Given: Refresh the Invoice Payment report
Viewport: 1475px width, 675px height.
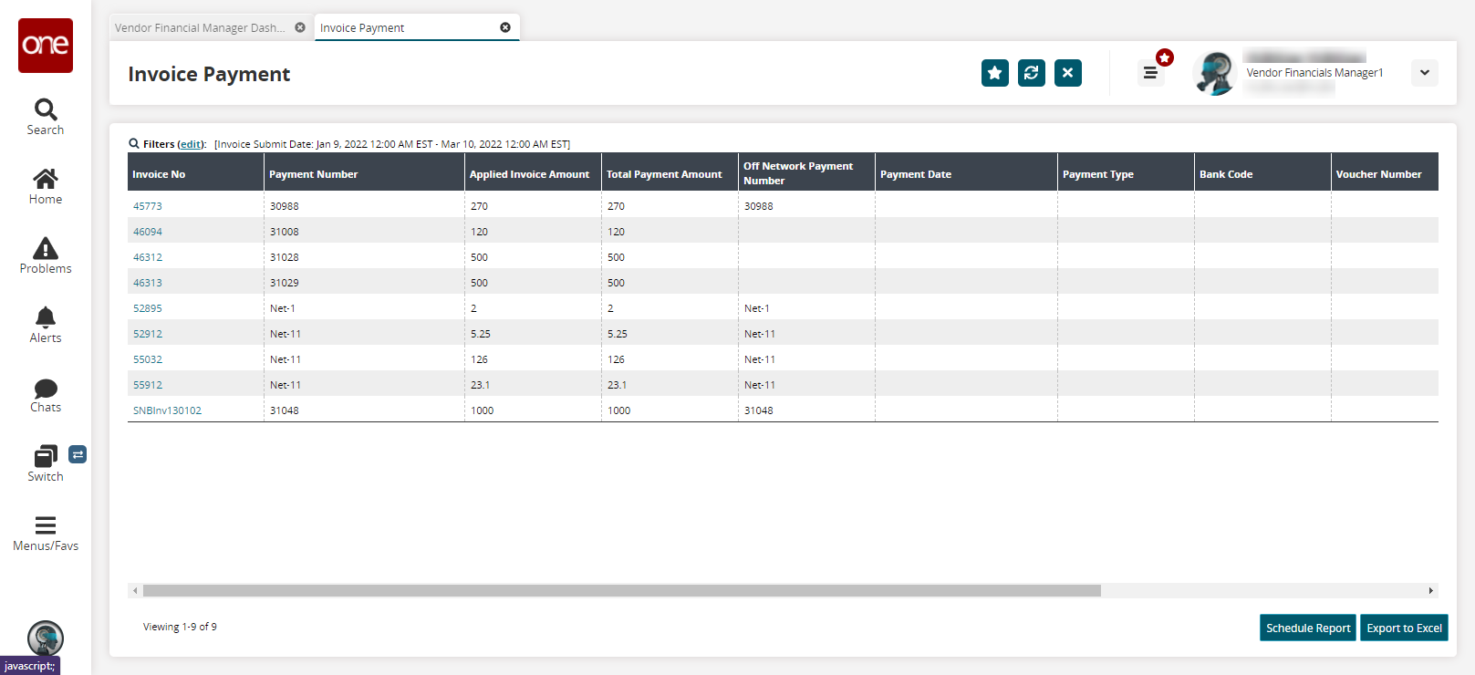Looking at the screenshot, I should pos(1032,73).
